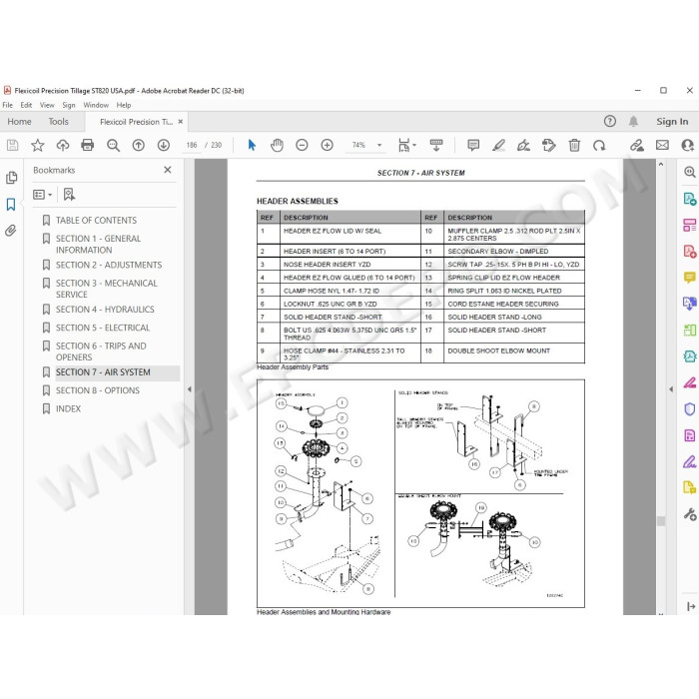Print the document using the printer icon
Image resolution: width=699 pixels, height=699 pixels.
(88, 146)
